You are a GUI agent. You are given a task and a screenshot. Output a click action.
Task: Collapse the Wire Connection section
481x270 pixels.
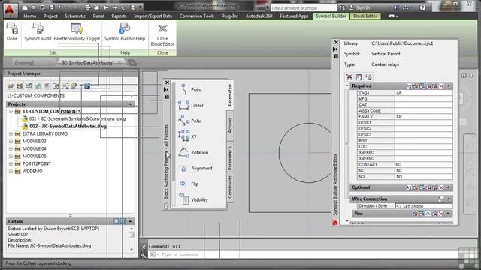tap(449, 199)
